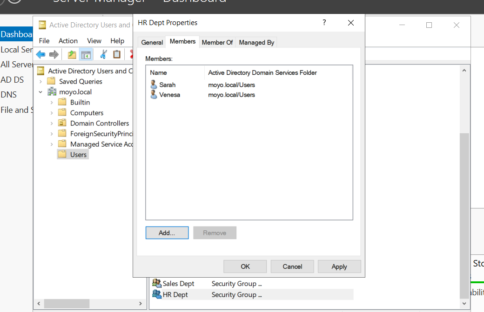Select the Sarah user icon in Members
Viewport: 484px width, 312px height.
[154, 85]
